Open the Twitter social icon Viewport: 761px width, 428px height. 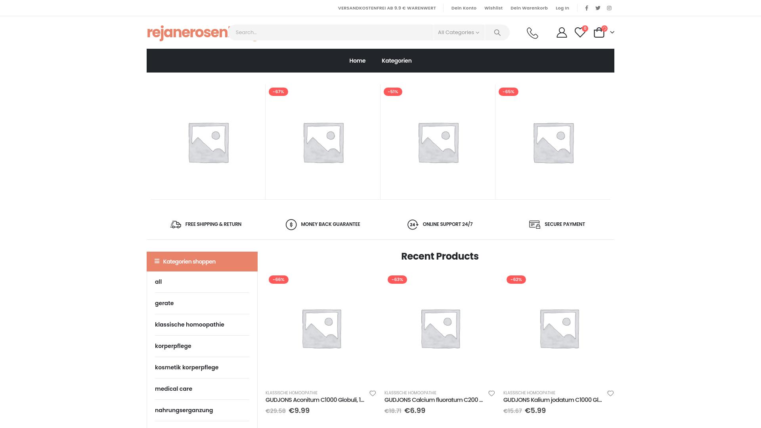(598, 8)
